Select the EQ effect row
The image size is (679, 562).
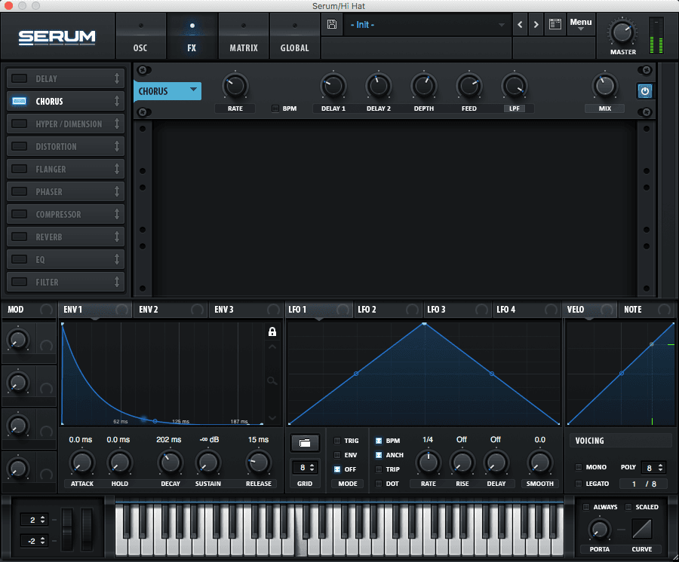pos(66,259)
